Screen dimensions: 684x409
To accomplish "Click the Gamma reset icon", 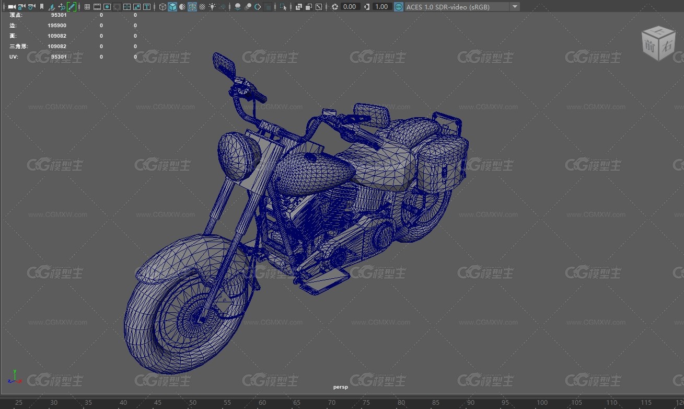I will [x=367, y=7].
